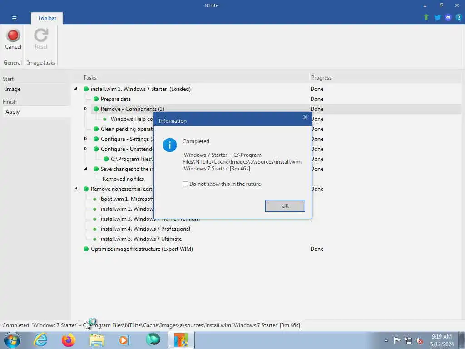The height and width of the screenshot is (349, 465).
Task: Select 'Optimize image file structure (Export WIM)' row
Action: (x=142, y=249)
